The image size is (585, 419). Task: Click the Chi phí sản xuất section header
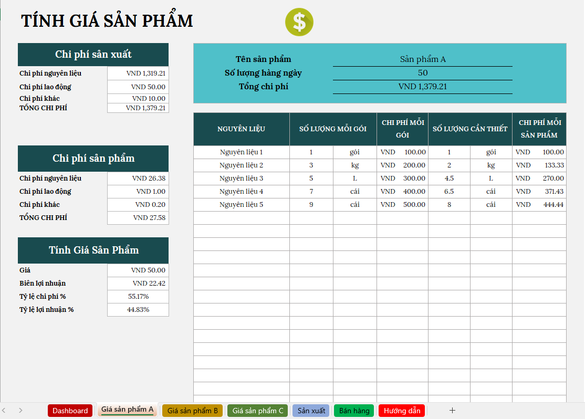click(x=93, y=55)
